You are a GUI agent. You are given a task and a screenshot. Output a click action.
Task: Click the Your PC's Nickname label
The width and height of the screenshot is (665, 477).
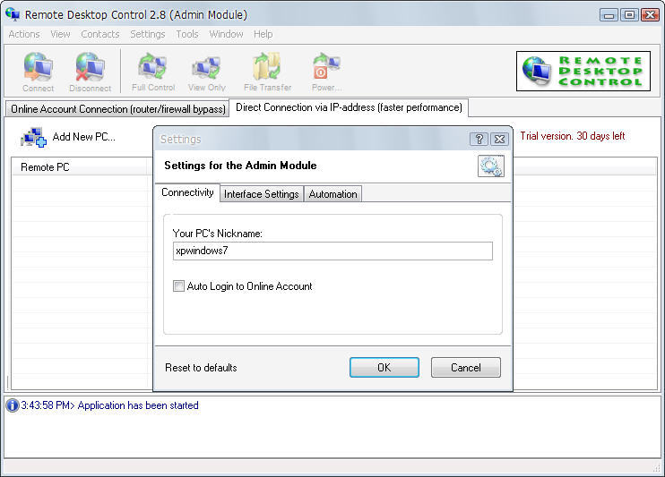[218, 234]
